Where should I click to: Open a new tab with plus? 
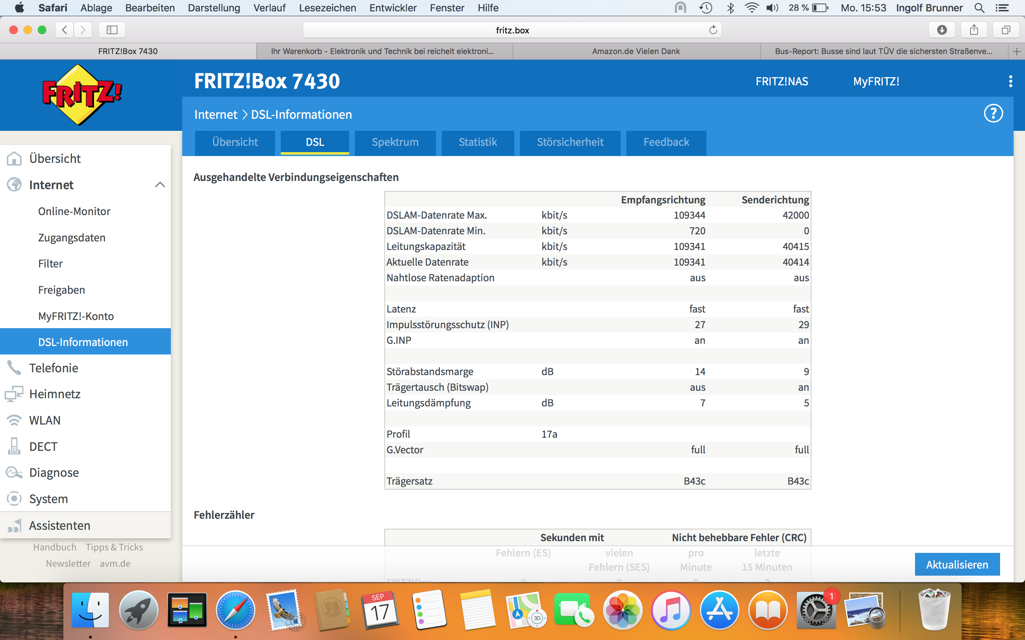point(1016,51)
